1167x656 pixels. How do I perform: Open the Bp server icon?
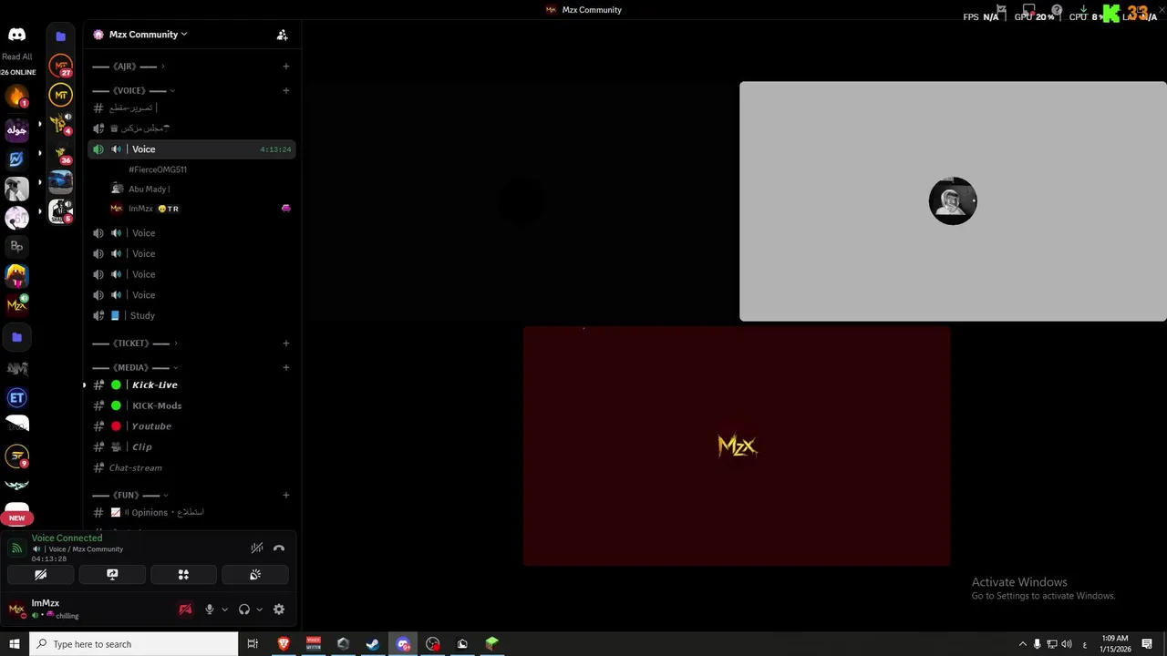click(x=16, y=246)
